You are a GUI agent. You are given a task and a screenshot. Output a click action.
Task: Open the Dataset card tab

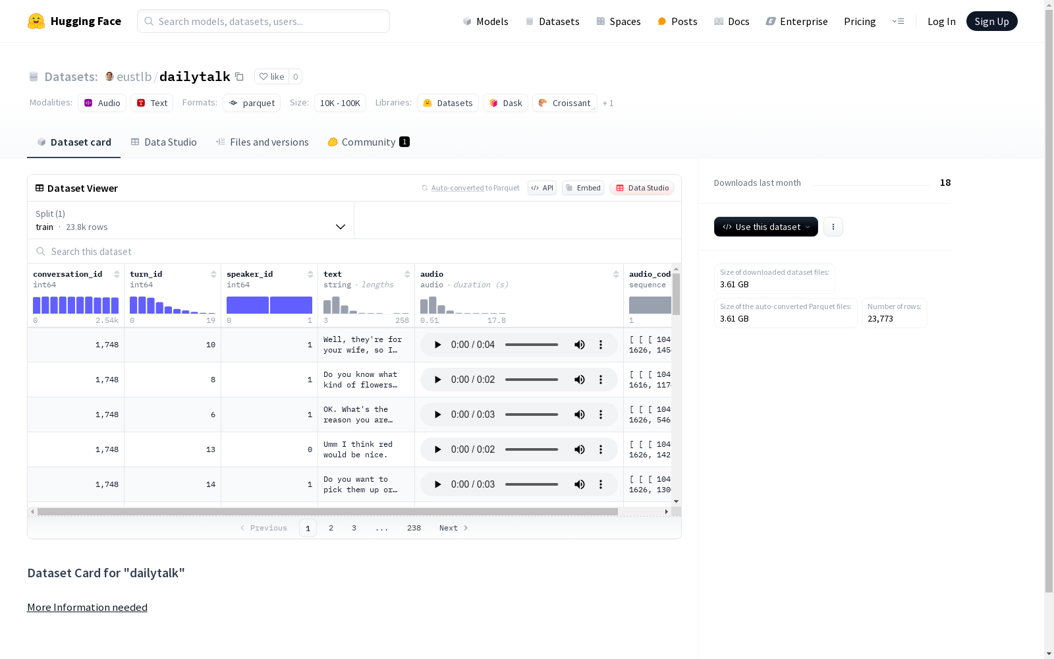click(x=74, y=142)
